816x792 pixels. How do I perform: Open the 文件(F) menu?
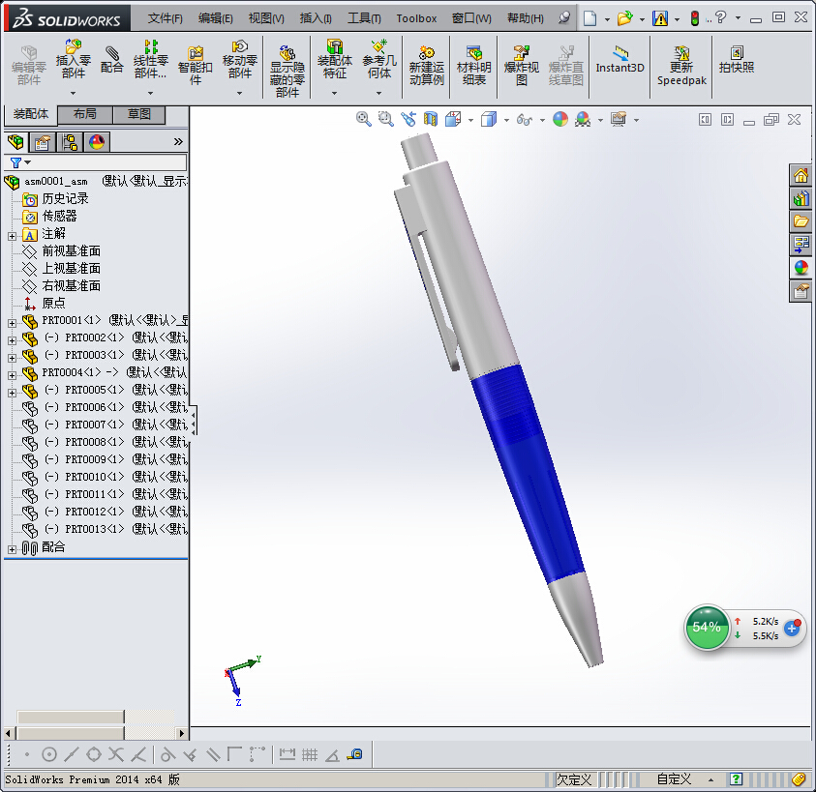165,18
